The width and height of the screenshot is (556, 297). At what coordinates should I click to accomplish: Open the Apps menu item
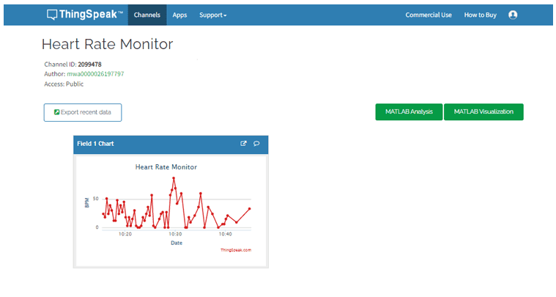[x=179, y=15]
